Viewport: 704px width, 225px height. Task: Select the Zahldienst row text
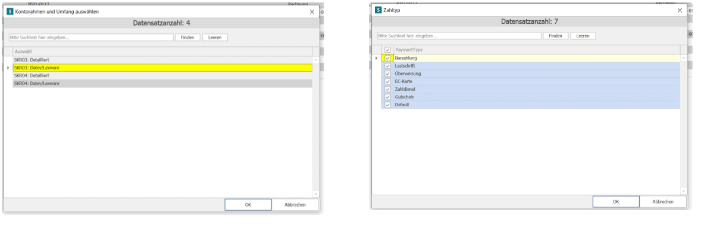(x=405, y=89)
